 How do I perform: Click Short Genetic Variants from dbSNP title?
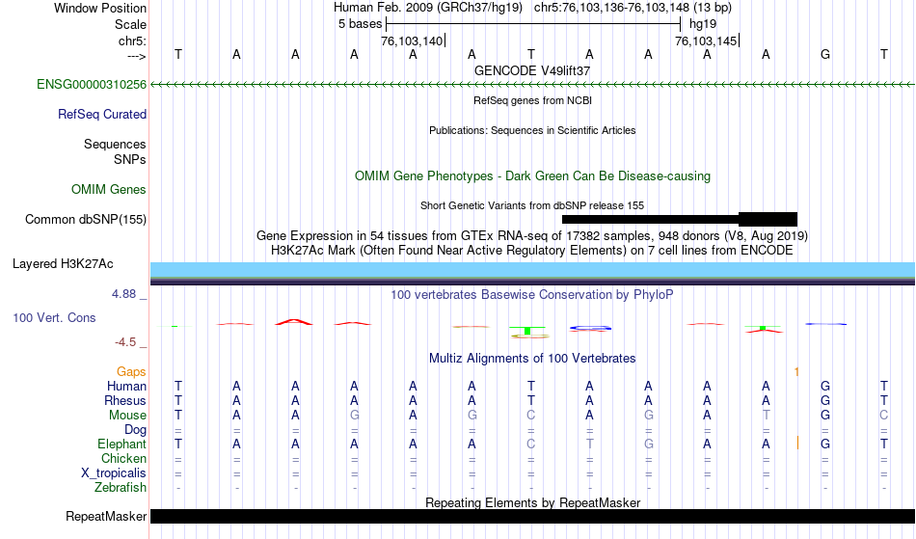pos(532,205)
